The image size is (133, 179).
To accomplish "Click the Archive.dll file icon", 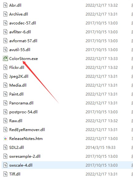I will [5, 14].
